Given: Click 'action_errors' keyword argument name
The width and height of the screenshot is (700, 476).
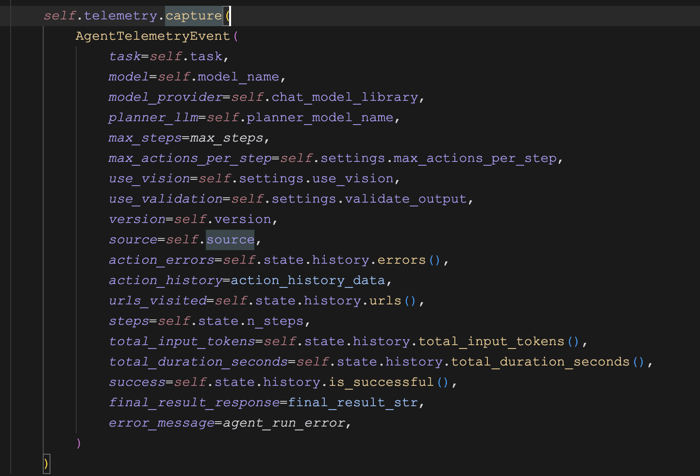Looking at the screenshot, I should click(161, 260).
